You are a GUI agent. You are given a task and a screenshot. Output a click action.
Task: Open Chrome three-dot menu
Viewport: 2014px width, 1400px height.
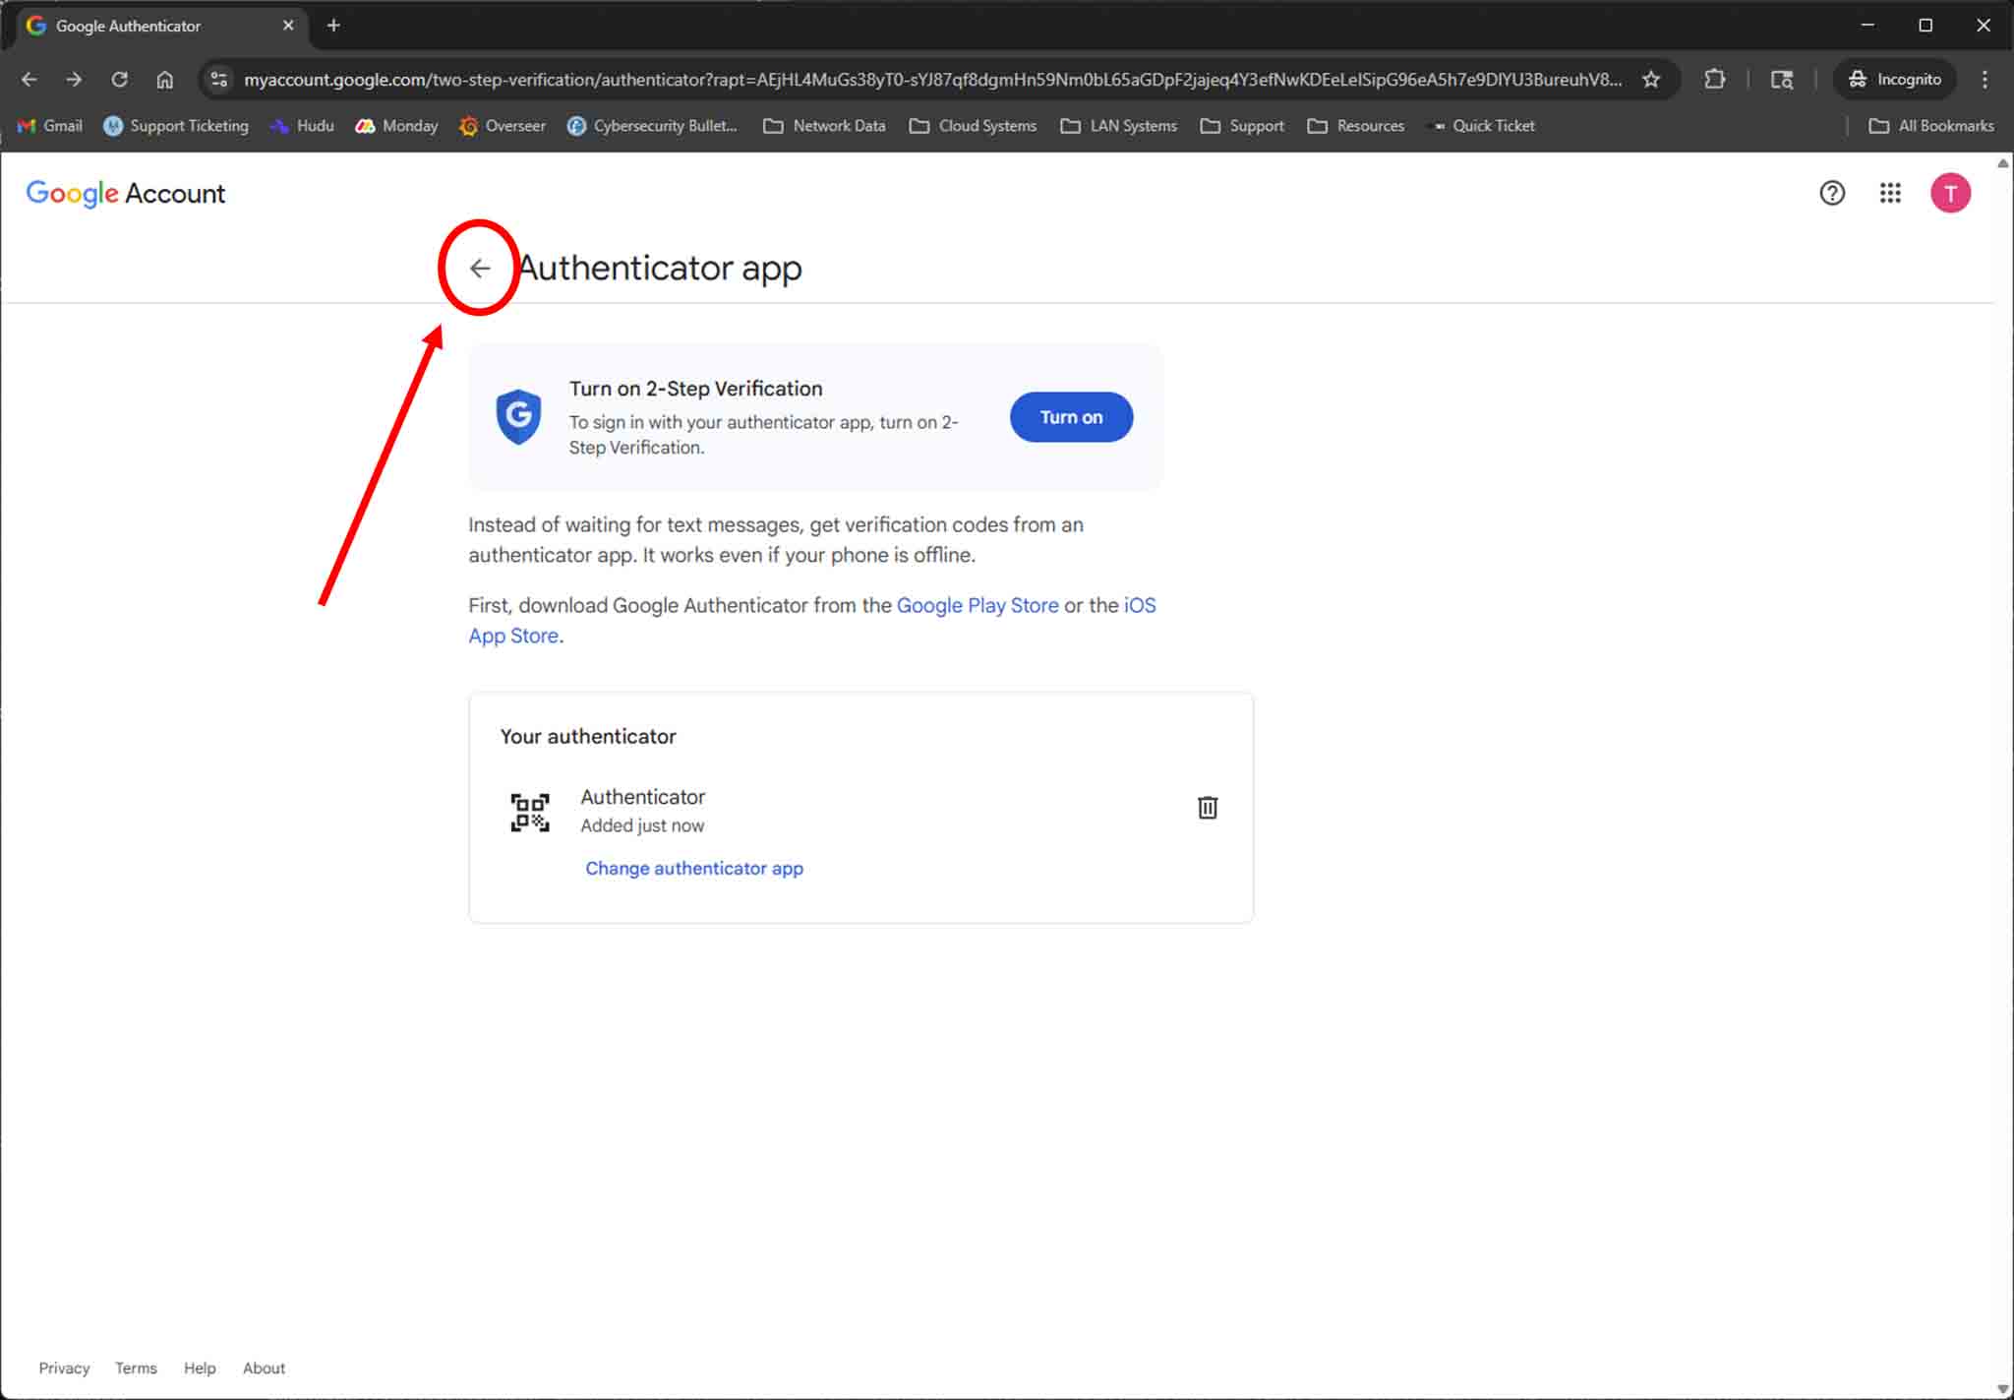(1984, 80)
